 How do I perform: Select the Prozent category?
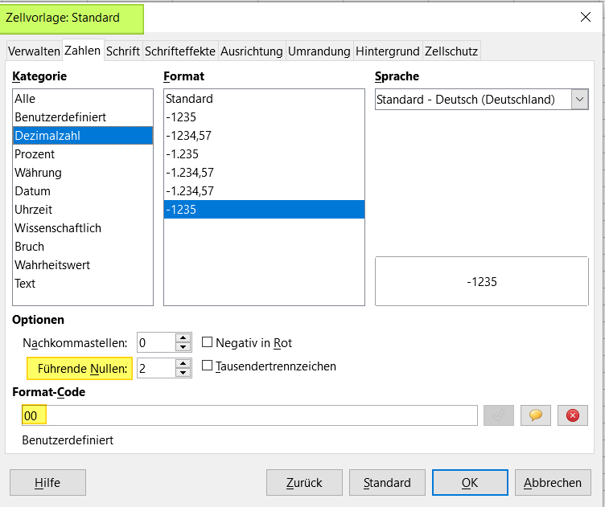[x=83, y=154]
